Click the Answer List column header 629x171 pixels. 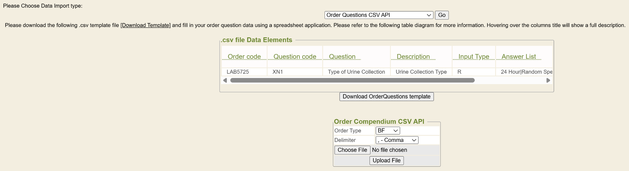pos(519,57)
